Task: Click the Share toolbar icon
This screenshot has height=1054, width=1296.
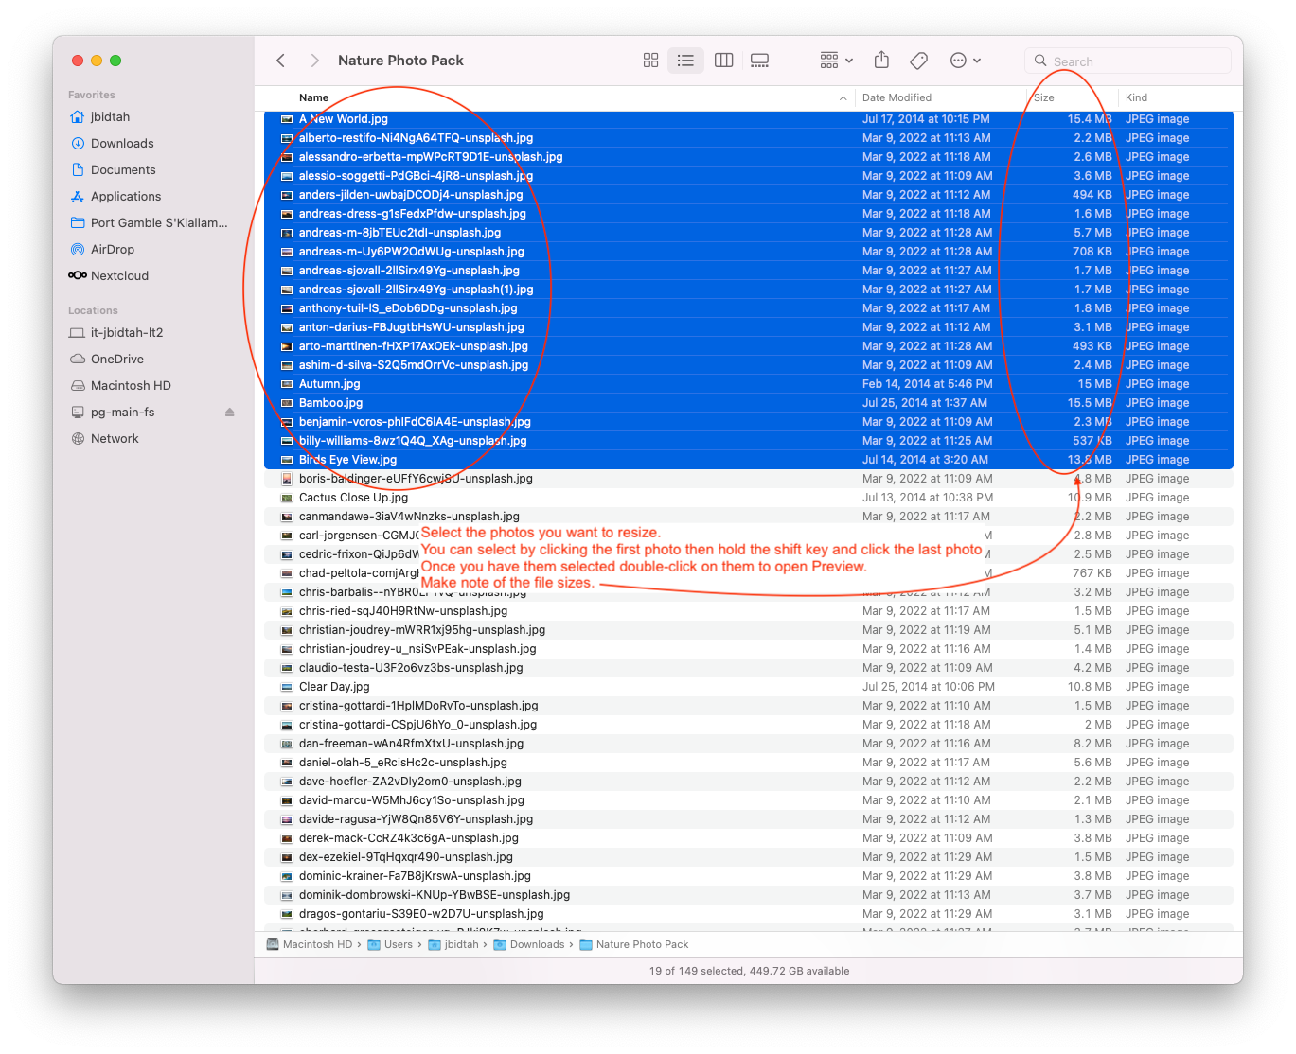Action: (x=881, y=61)
